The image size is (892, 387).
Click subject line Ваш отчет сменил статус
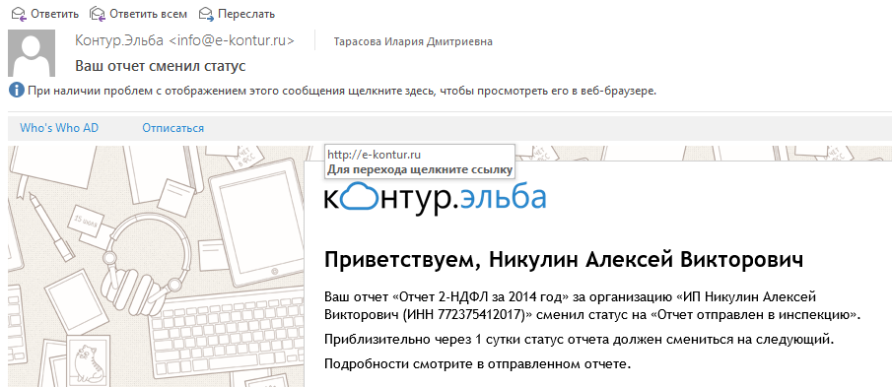tap(161, 66)
